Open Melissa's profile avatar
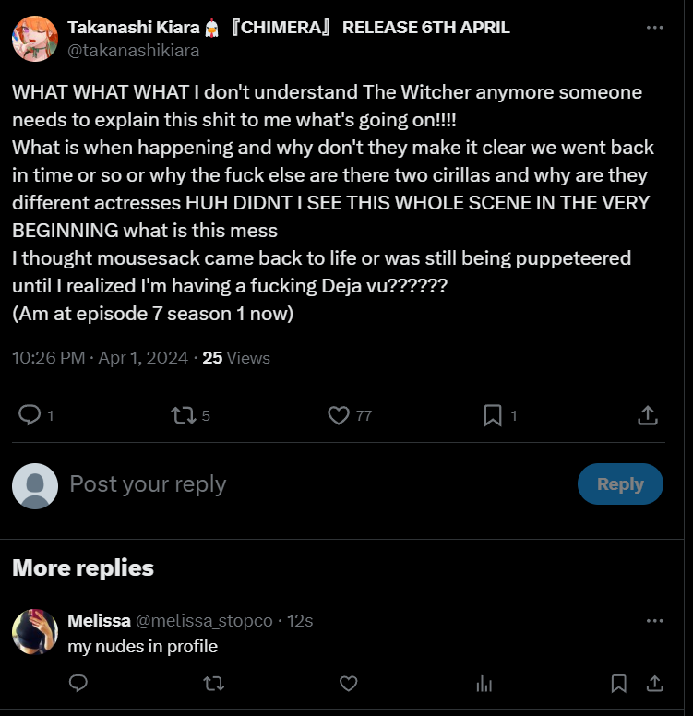The height and width of the screenshot is (716, 693). 35,632
